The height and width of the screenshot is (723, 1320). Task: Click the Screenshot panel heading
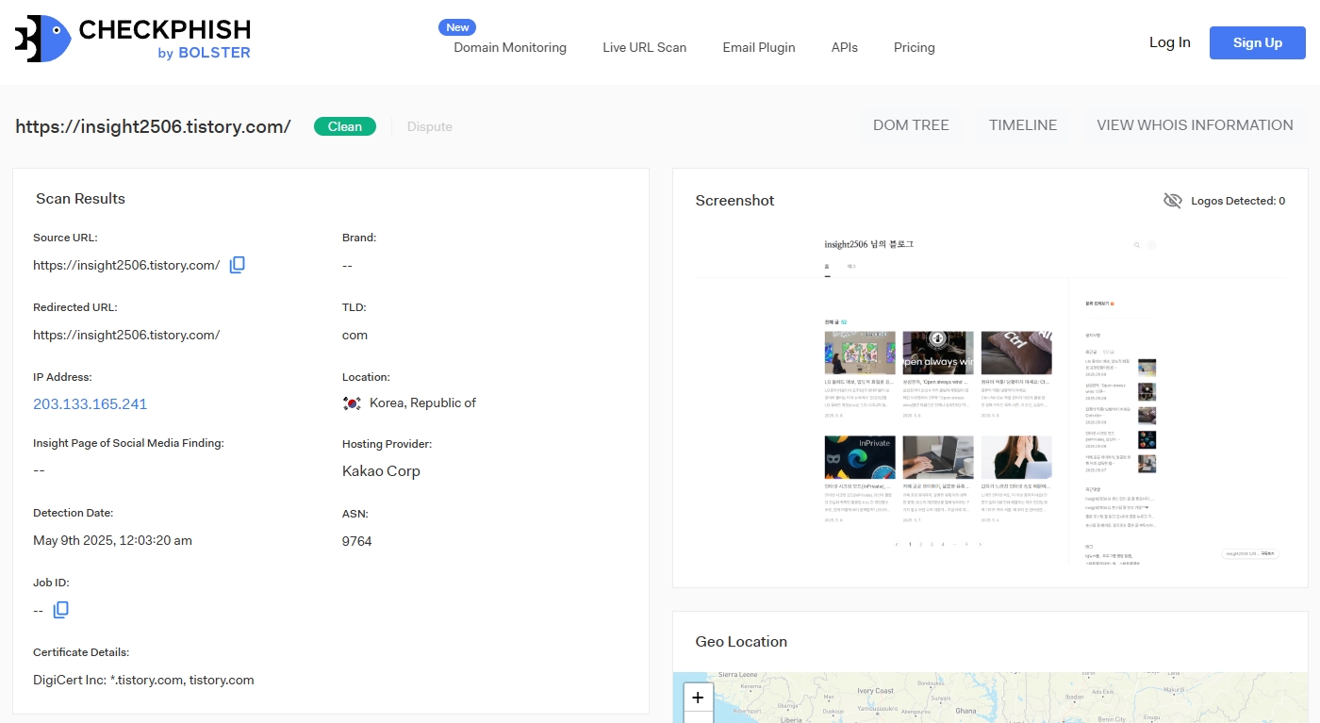point(734,200)
